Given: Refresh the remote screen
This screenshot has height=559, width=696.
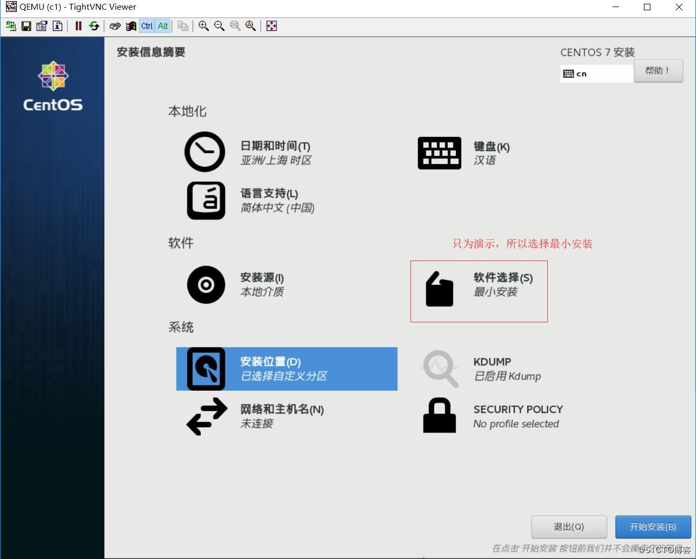Looking at the screenshot, I should point(94,26).
